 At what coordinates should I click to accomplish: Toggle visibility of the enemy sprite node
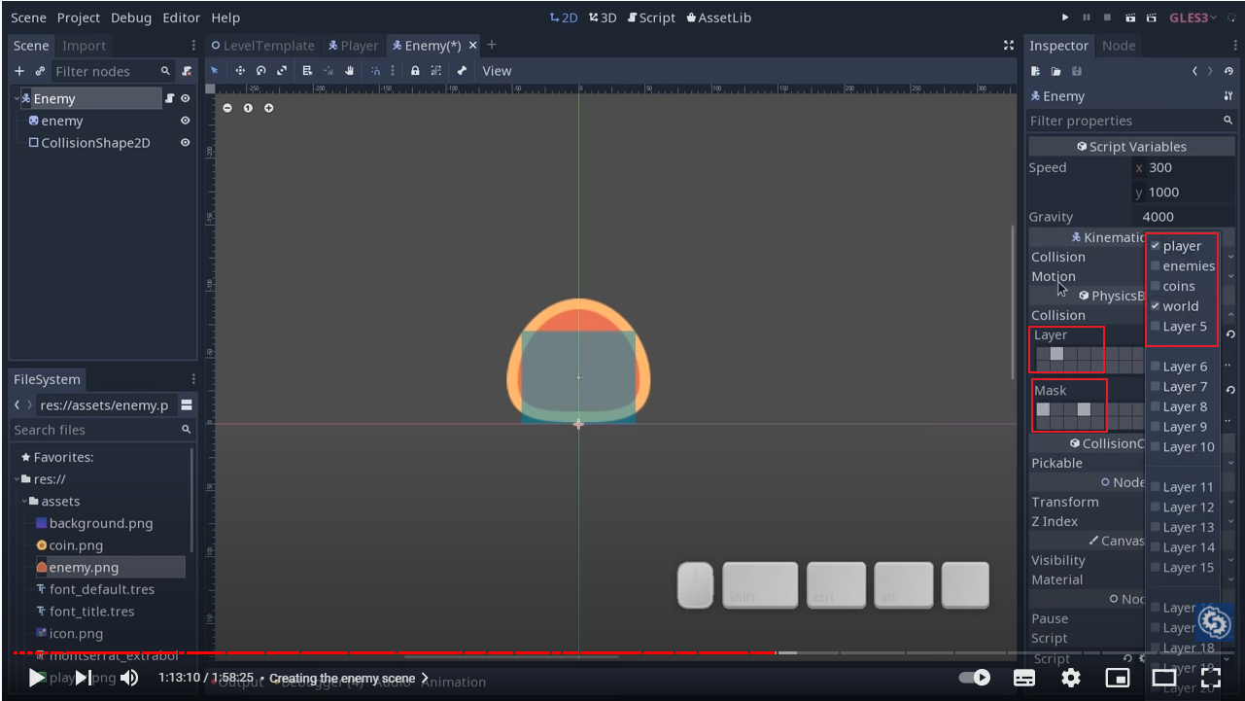click(186, 121)
